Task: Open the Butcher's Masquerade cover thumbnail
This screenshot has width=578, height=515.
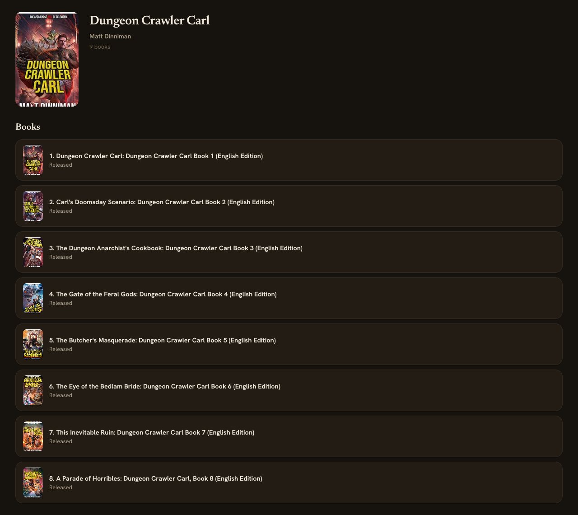Action: [x=33, y=344]
